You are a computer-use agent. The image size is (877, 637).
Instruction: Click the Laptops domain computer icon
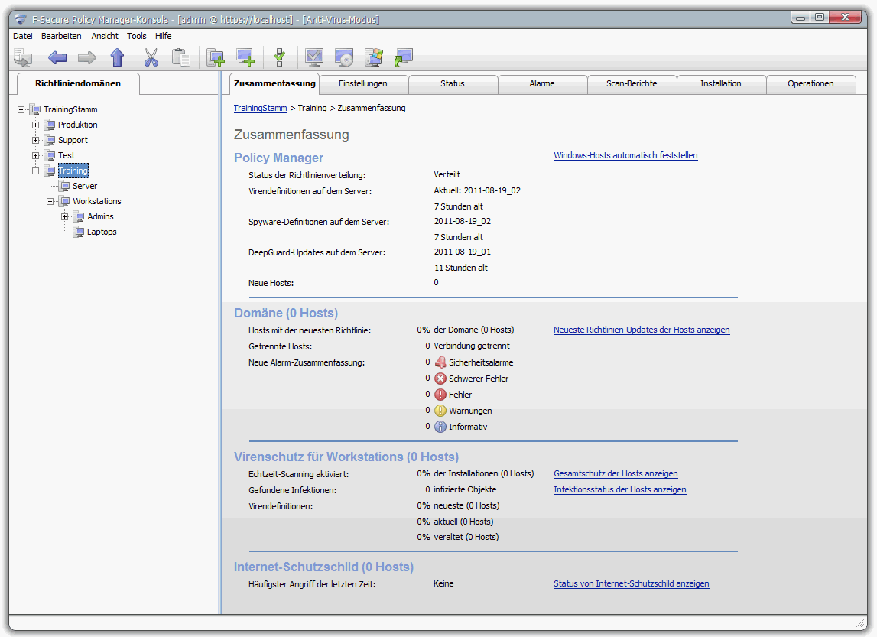pyautogui.click(x=80, y=232)
